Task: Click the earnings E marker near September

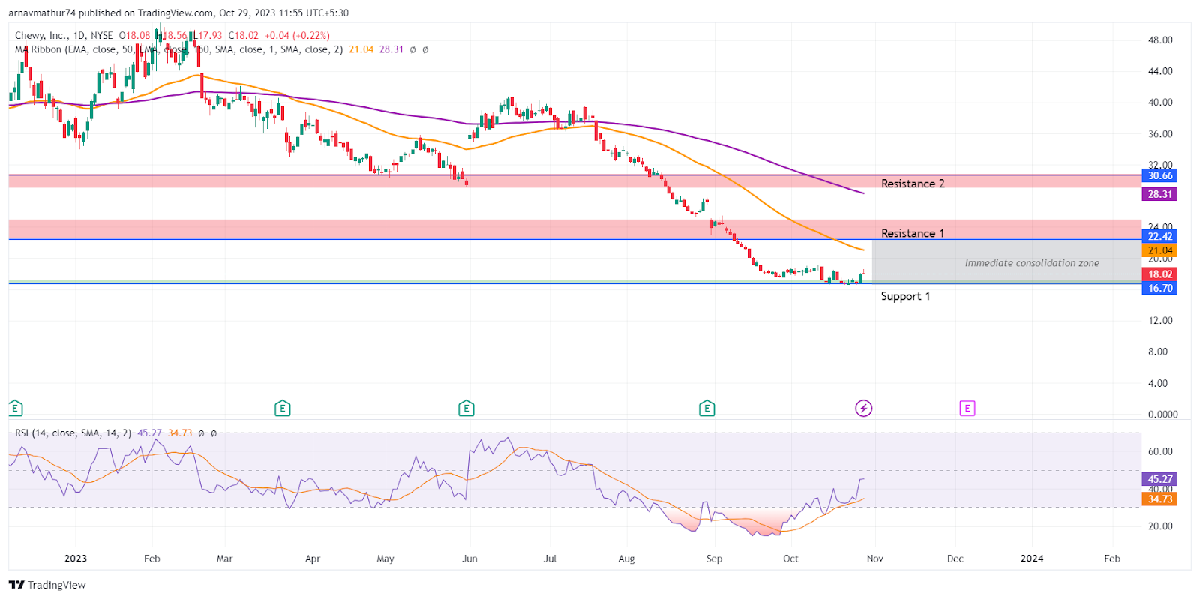Action: click(706, 409)
